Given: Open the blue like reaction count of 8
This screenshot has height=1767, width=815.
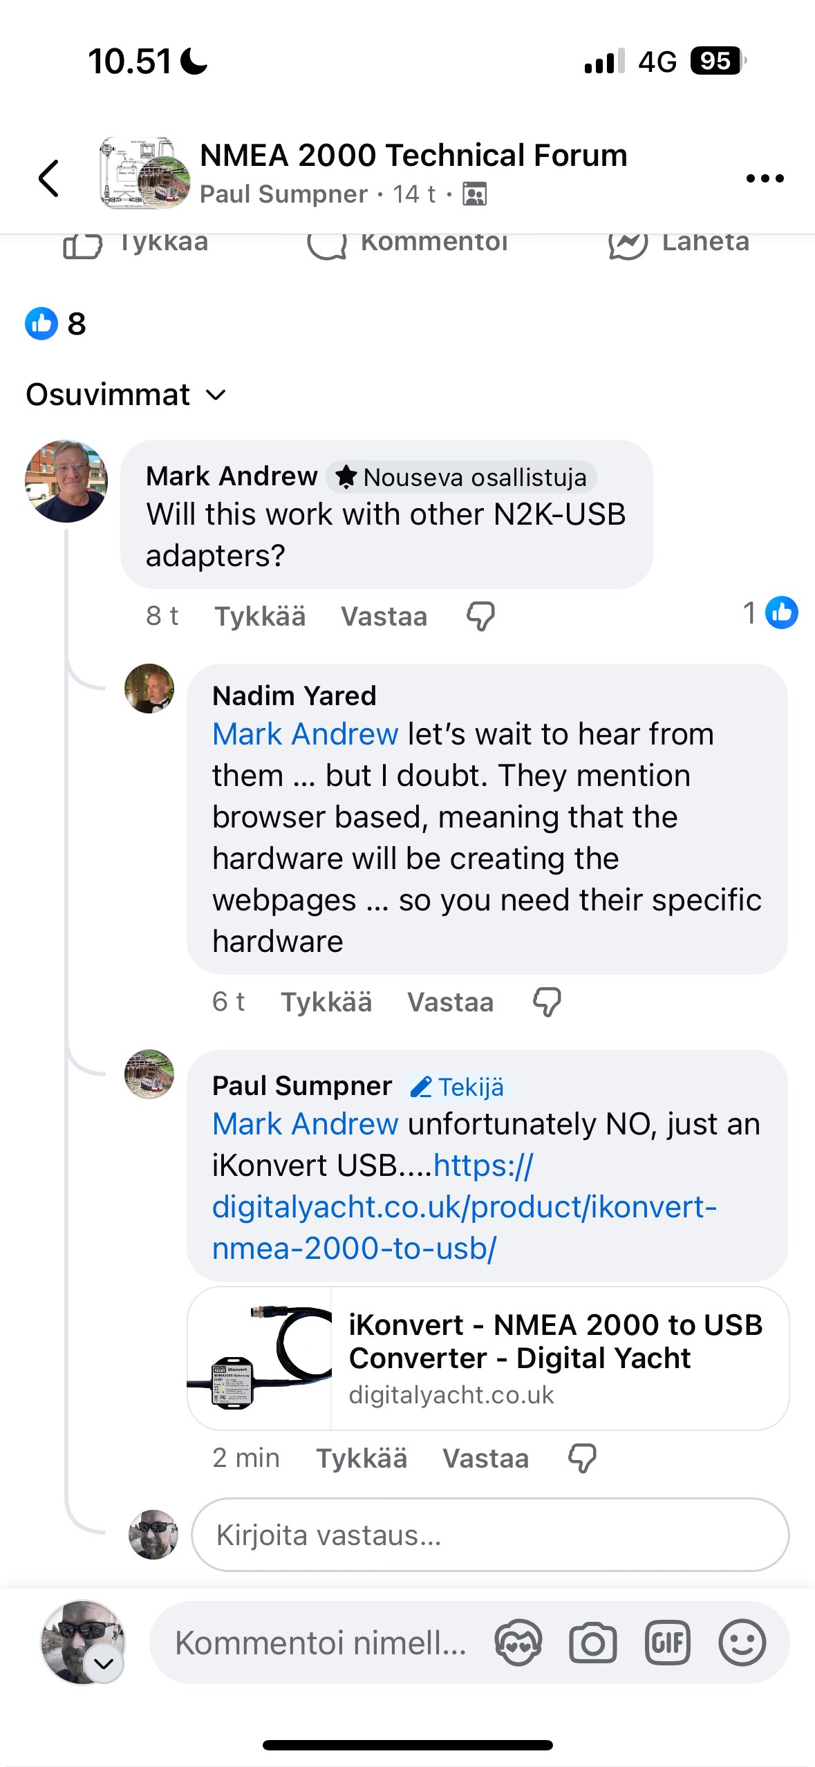Looking at the screenshot, I should pyautogui.click(x=55, y=324).
